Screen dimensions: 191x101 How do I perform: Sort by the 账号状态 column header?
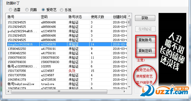click(78, 17)
